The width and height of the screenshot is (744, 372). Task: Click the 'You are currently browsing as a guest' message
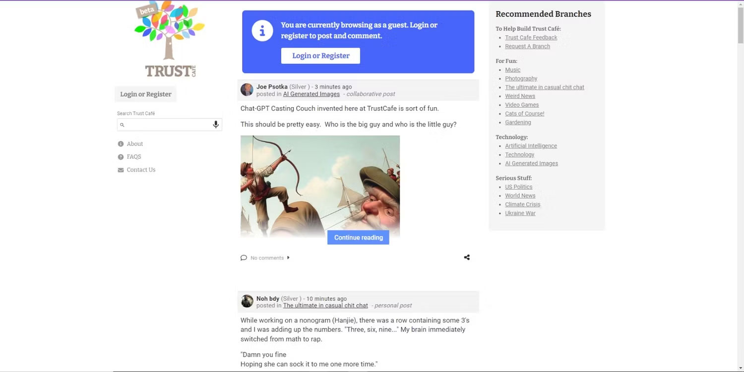[359, 30]
